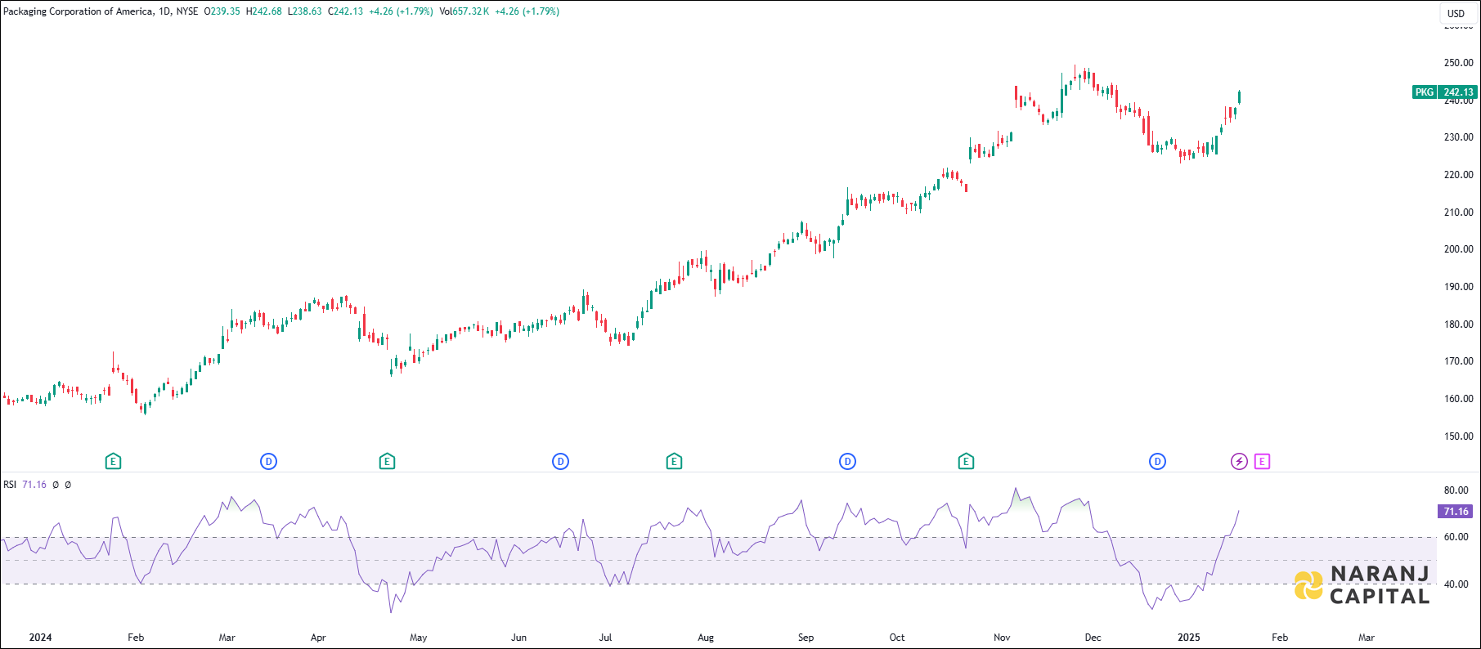The height and width of the screenshot is (649, 1481).
Task: Click the Nov label on time axis
Action: pyautogui.click(x=1002, y=638)
